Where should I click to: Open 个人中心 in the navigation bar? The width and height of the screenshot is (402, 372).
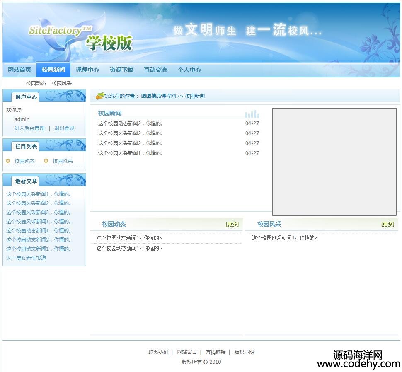[x=189, y=70]
